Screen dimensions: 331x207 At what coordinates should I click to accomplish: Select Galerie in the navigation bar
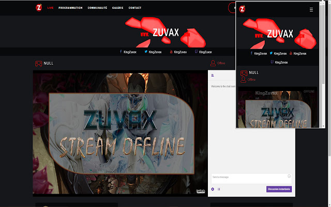tap(117, 8)
